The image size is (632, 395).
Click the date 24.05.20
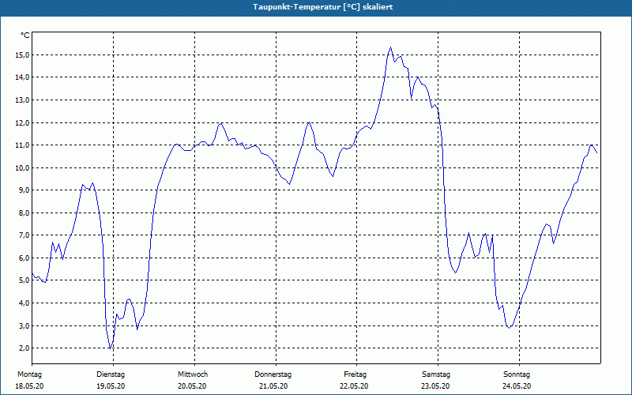pyautogui.click(x=517, y=386)
